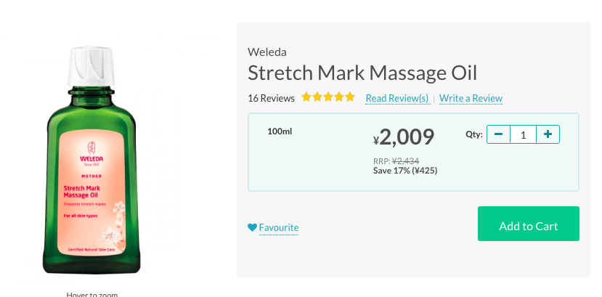
Task: Decrease quantity with the minus button
Action: pyautogui.click(x=498, y=134)
